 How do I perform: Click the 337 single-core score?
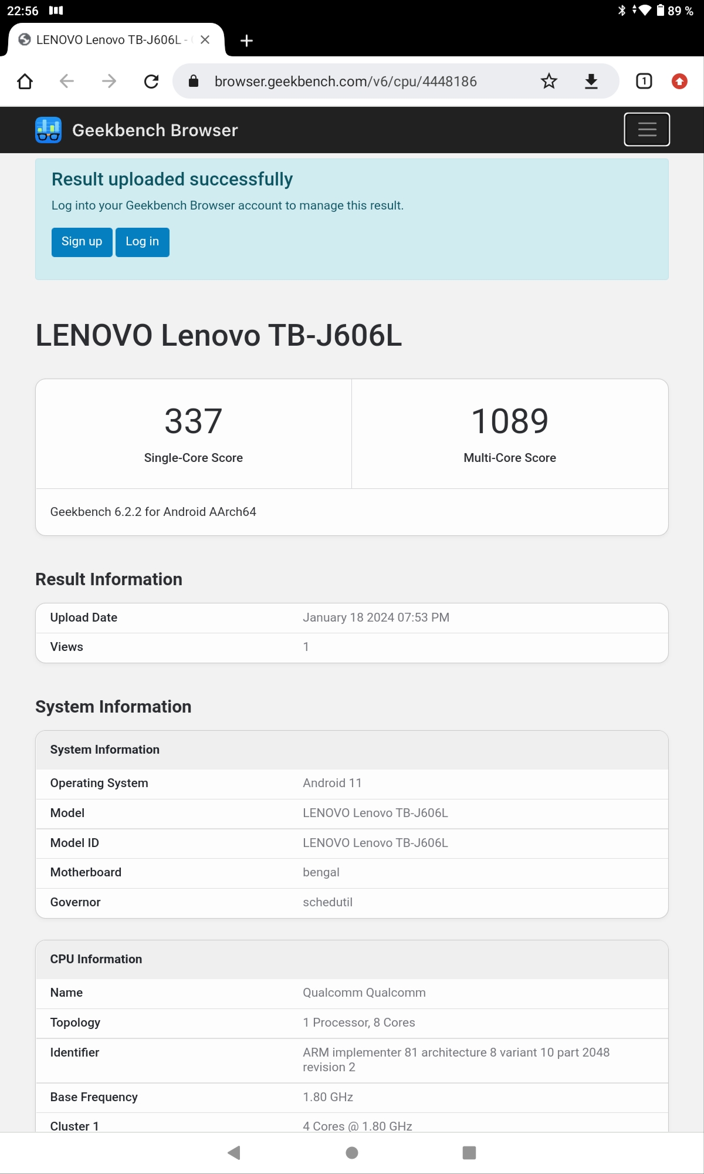click(194, 421)
